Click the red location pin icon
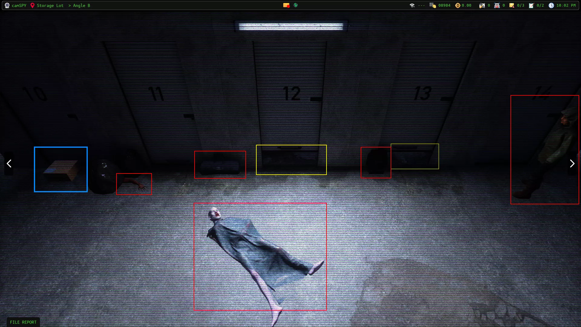The image size is (581, 327). (x=32, y=5)
